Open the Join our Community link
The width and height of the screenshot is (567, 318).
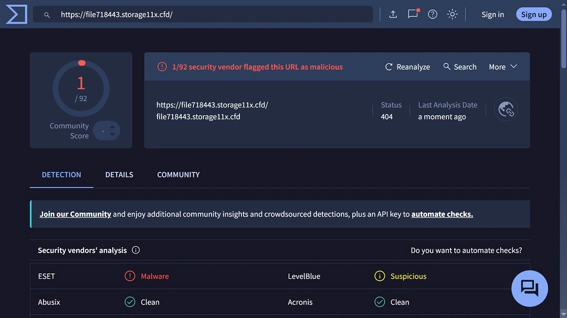pyautogui.click(x=75, y=214)
